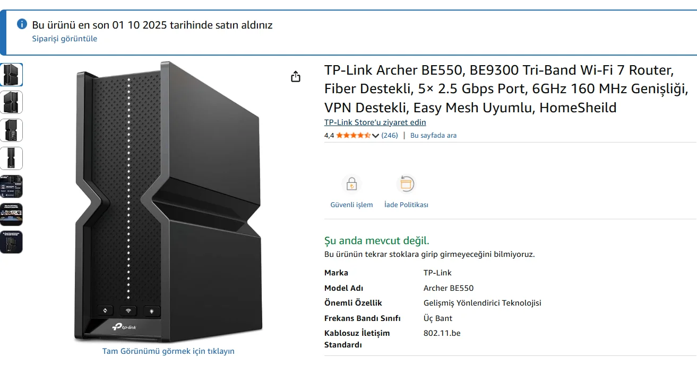Select the fifth product thumbnail
697x366 pixels.
(11, 186)
